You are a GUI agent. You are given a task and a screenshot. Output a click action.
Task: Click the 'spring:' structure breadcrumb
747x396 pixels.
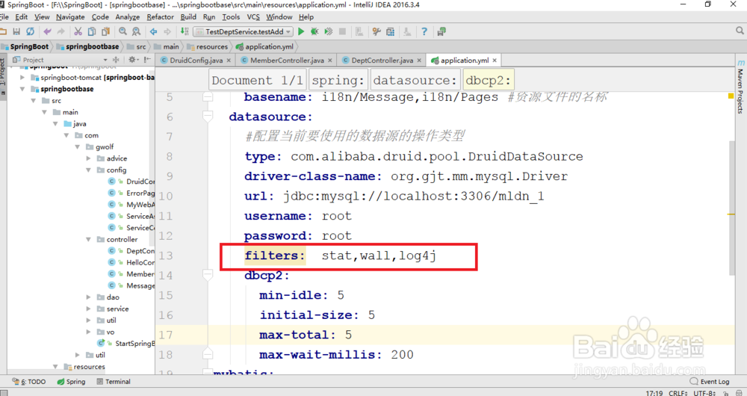338,80
